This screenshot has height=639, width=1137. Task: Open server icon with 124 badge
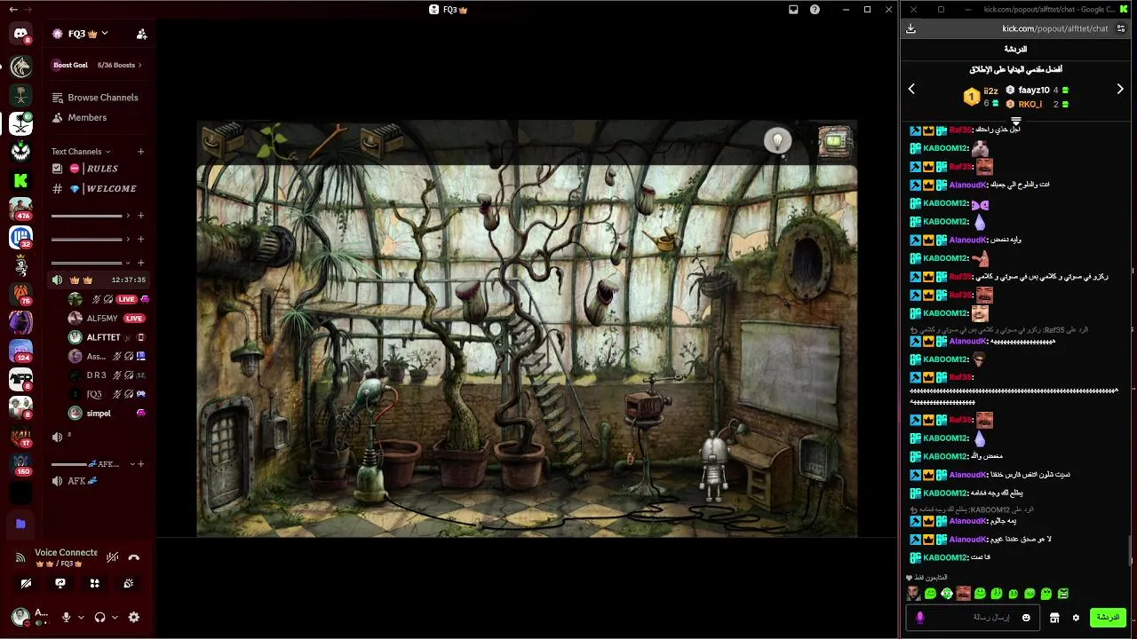pos(20,351)
